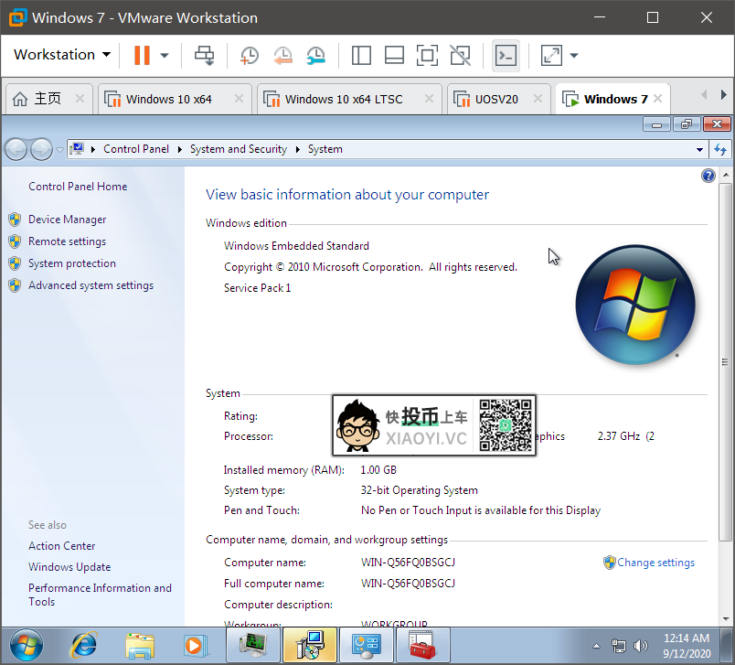Viewport: 735px width, 665px height.
Task: Toggle the library sidebar view icon
Action: coord(361,55)
